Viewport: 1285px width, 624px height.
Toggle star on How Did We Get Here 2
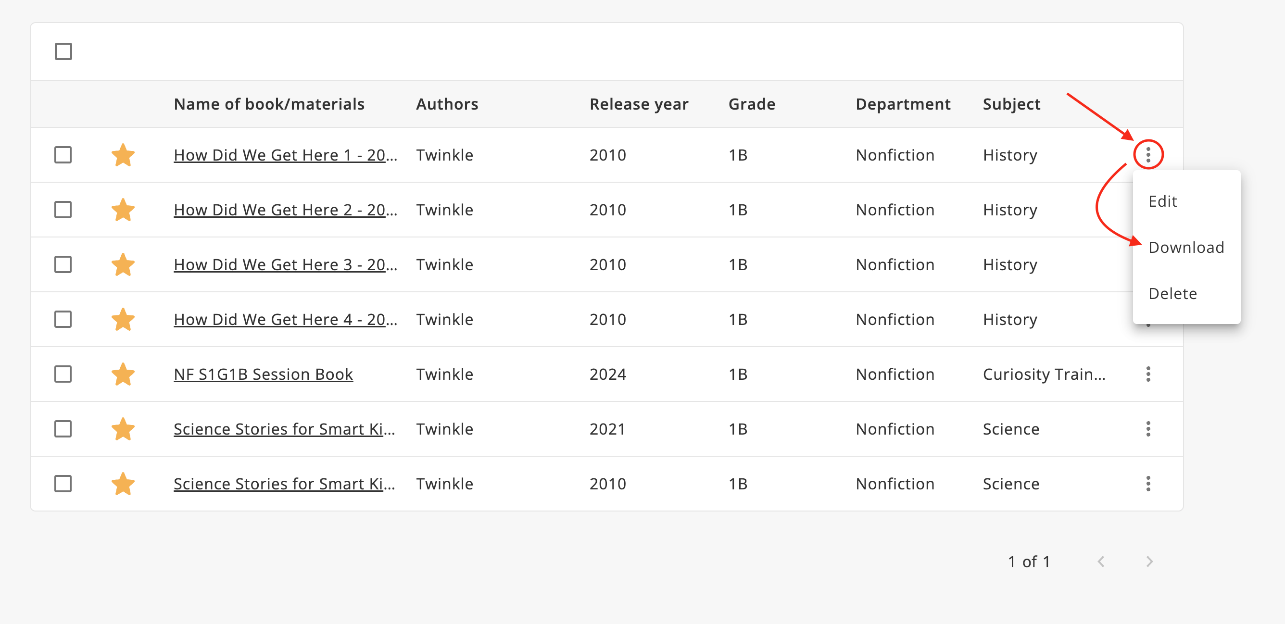(123, 210)
